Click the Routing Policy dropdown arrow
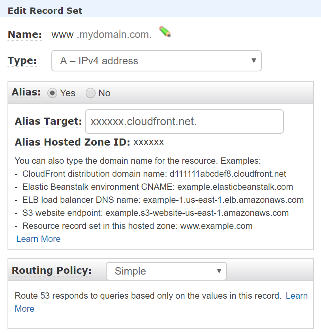 coord(219,271)
